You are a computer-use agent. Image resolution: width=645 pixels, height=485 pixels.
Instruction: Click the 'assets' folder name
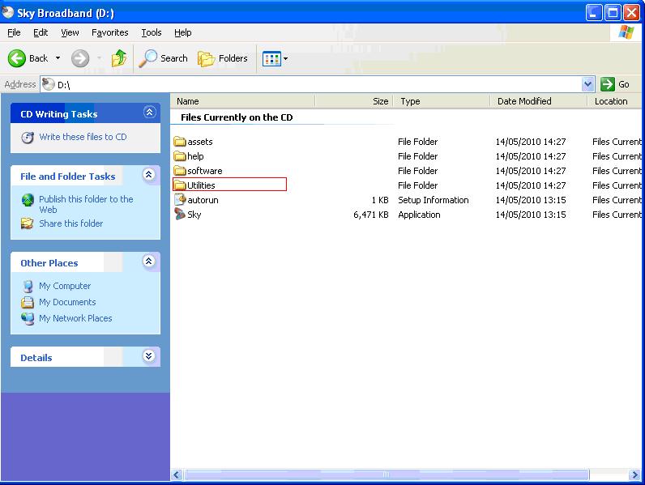tap(200, 142)
